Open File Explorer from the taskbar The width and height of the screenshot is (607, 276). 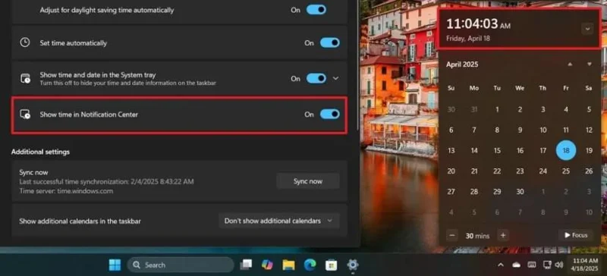(288, 265)
